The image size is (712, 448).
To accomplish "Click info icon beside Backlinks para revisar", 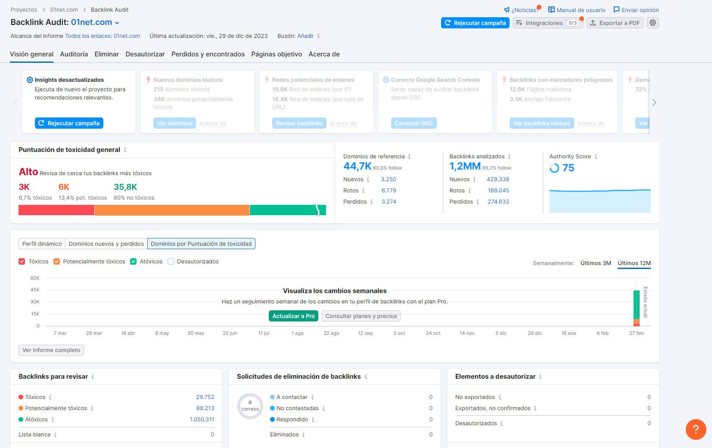I will coord(93,377).
